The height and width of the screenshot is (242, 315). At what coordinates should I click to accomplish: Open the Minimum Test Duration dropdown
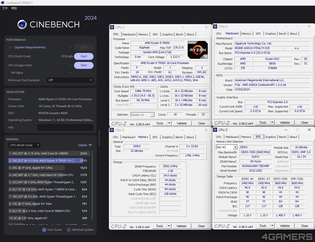[70, 80]
